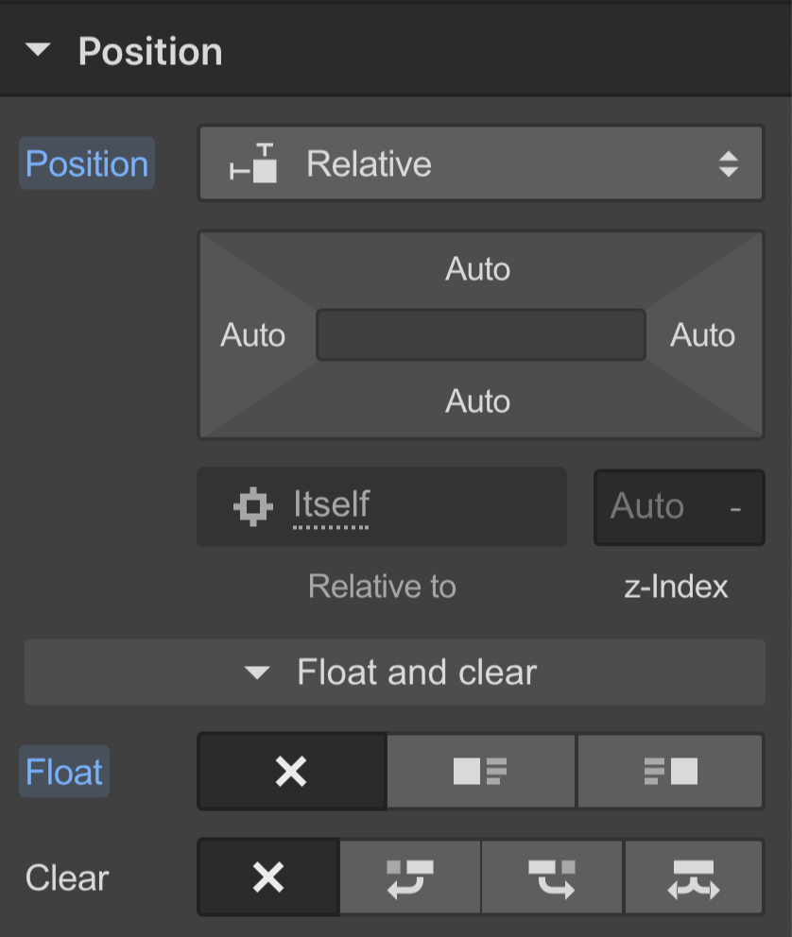
Task: Click the highlighted Float property label
Action: [x=63, y=772]
